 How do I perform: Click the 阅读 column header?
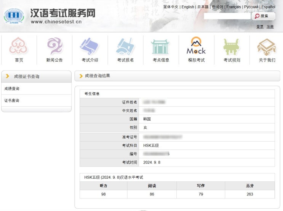[x=152, y=186]
